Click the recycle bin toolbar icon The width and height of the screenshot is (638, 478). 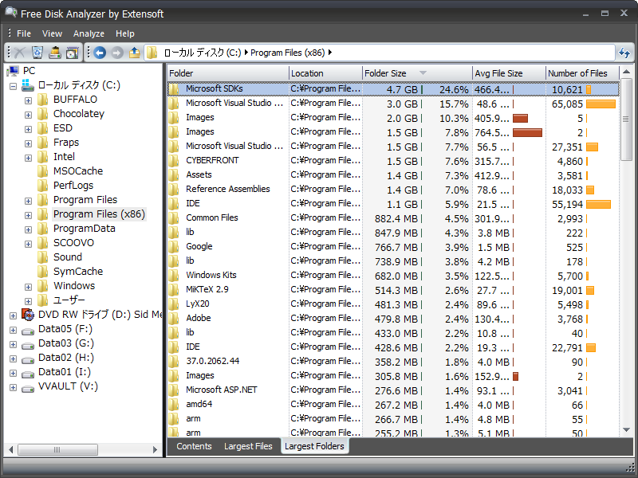[x=37, y=53]
